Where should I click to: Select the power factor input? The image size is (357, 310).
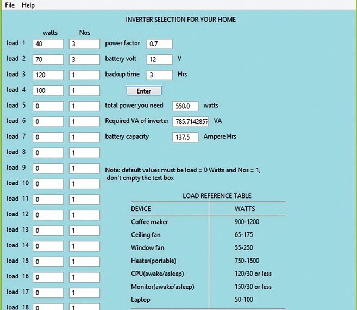pos(159,44)
